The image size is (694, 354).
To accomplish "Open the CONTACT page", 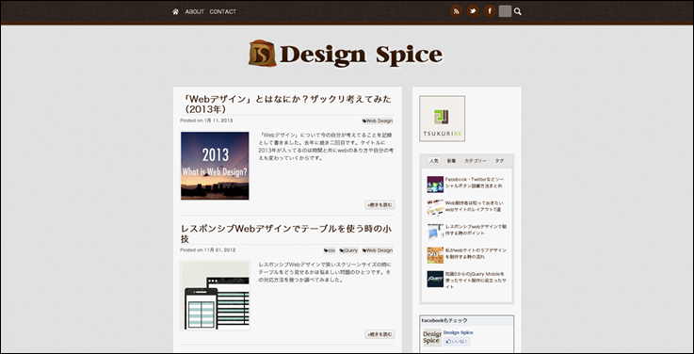I will tap(222, 12).
